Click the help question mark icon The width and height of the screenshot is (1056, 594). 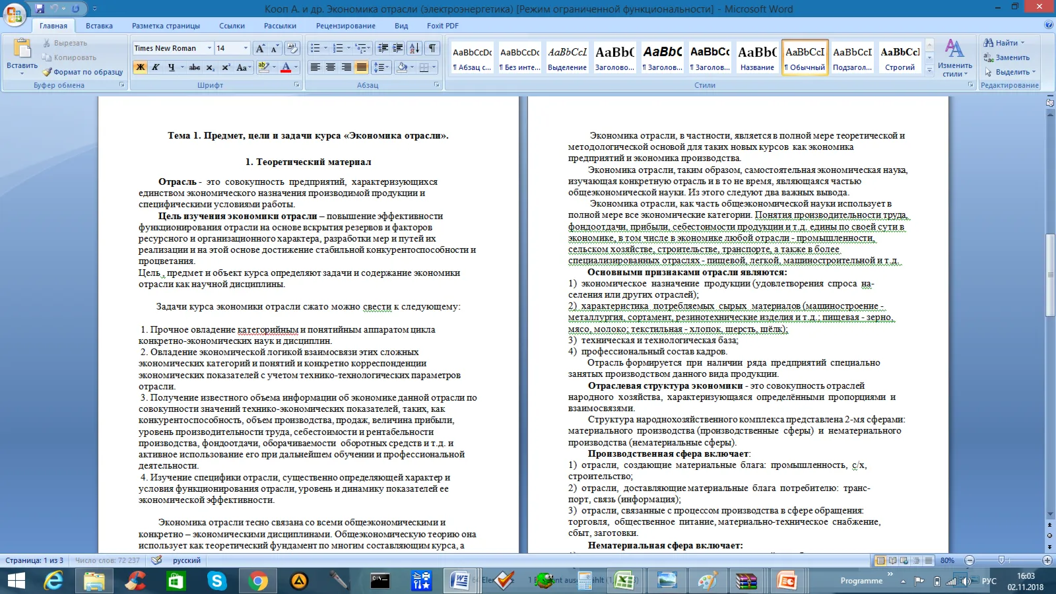pos(1049,25)
